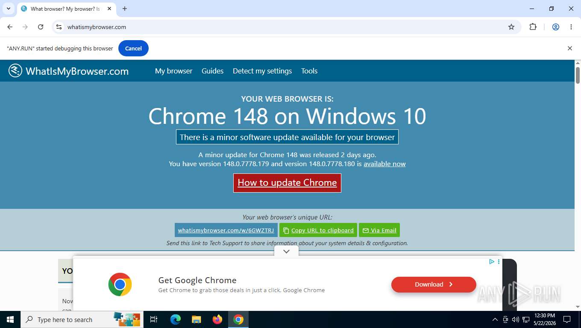Click the red Download button in the ad
Image resolution: width=581 pixels, height=328 pixels.
[x=434, y=284]
